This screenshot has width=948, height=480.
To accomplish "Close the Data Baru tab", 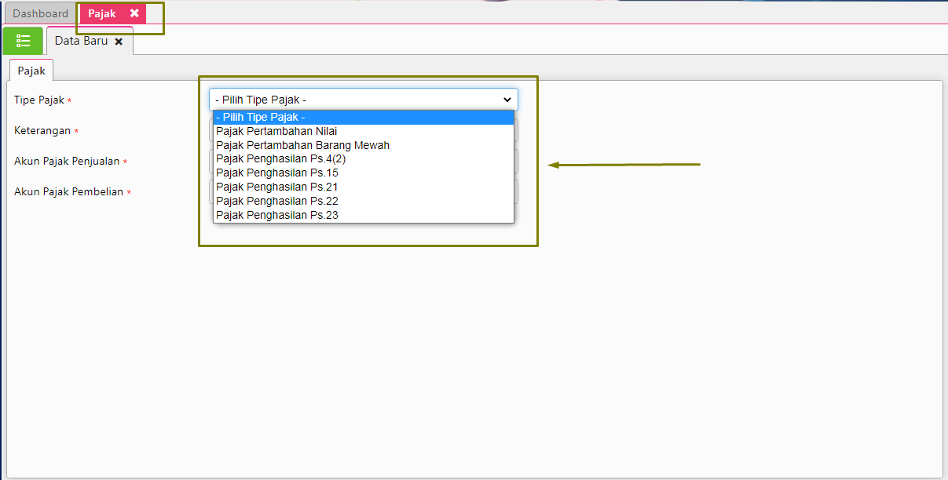I will [119, 42].
